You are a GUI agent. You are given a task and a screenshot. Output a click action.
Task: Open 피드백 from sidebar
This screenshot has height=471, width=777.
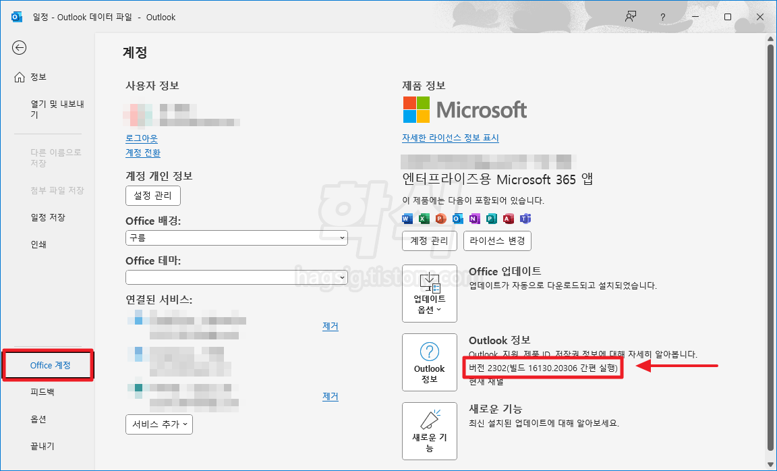click(42, 392)
